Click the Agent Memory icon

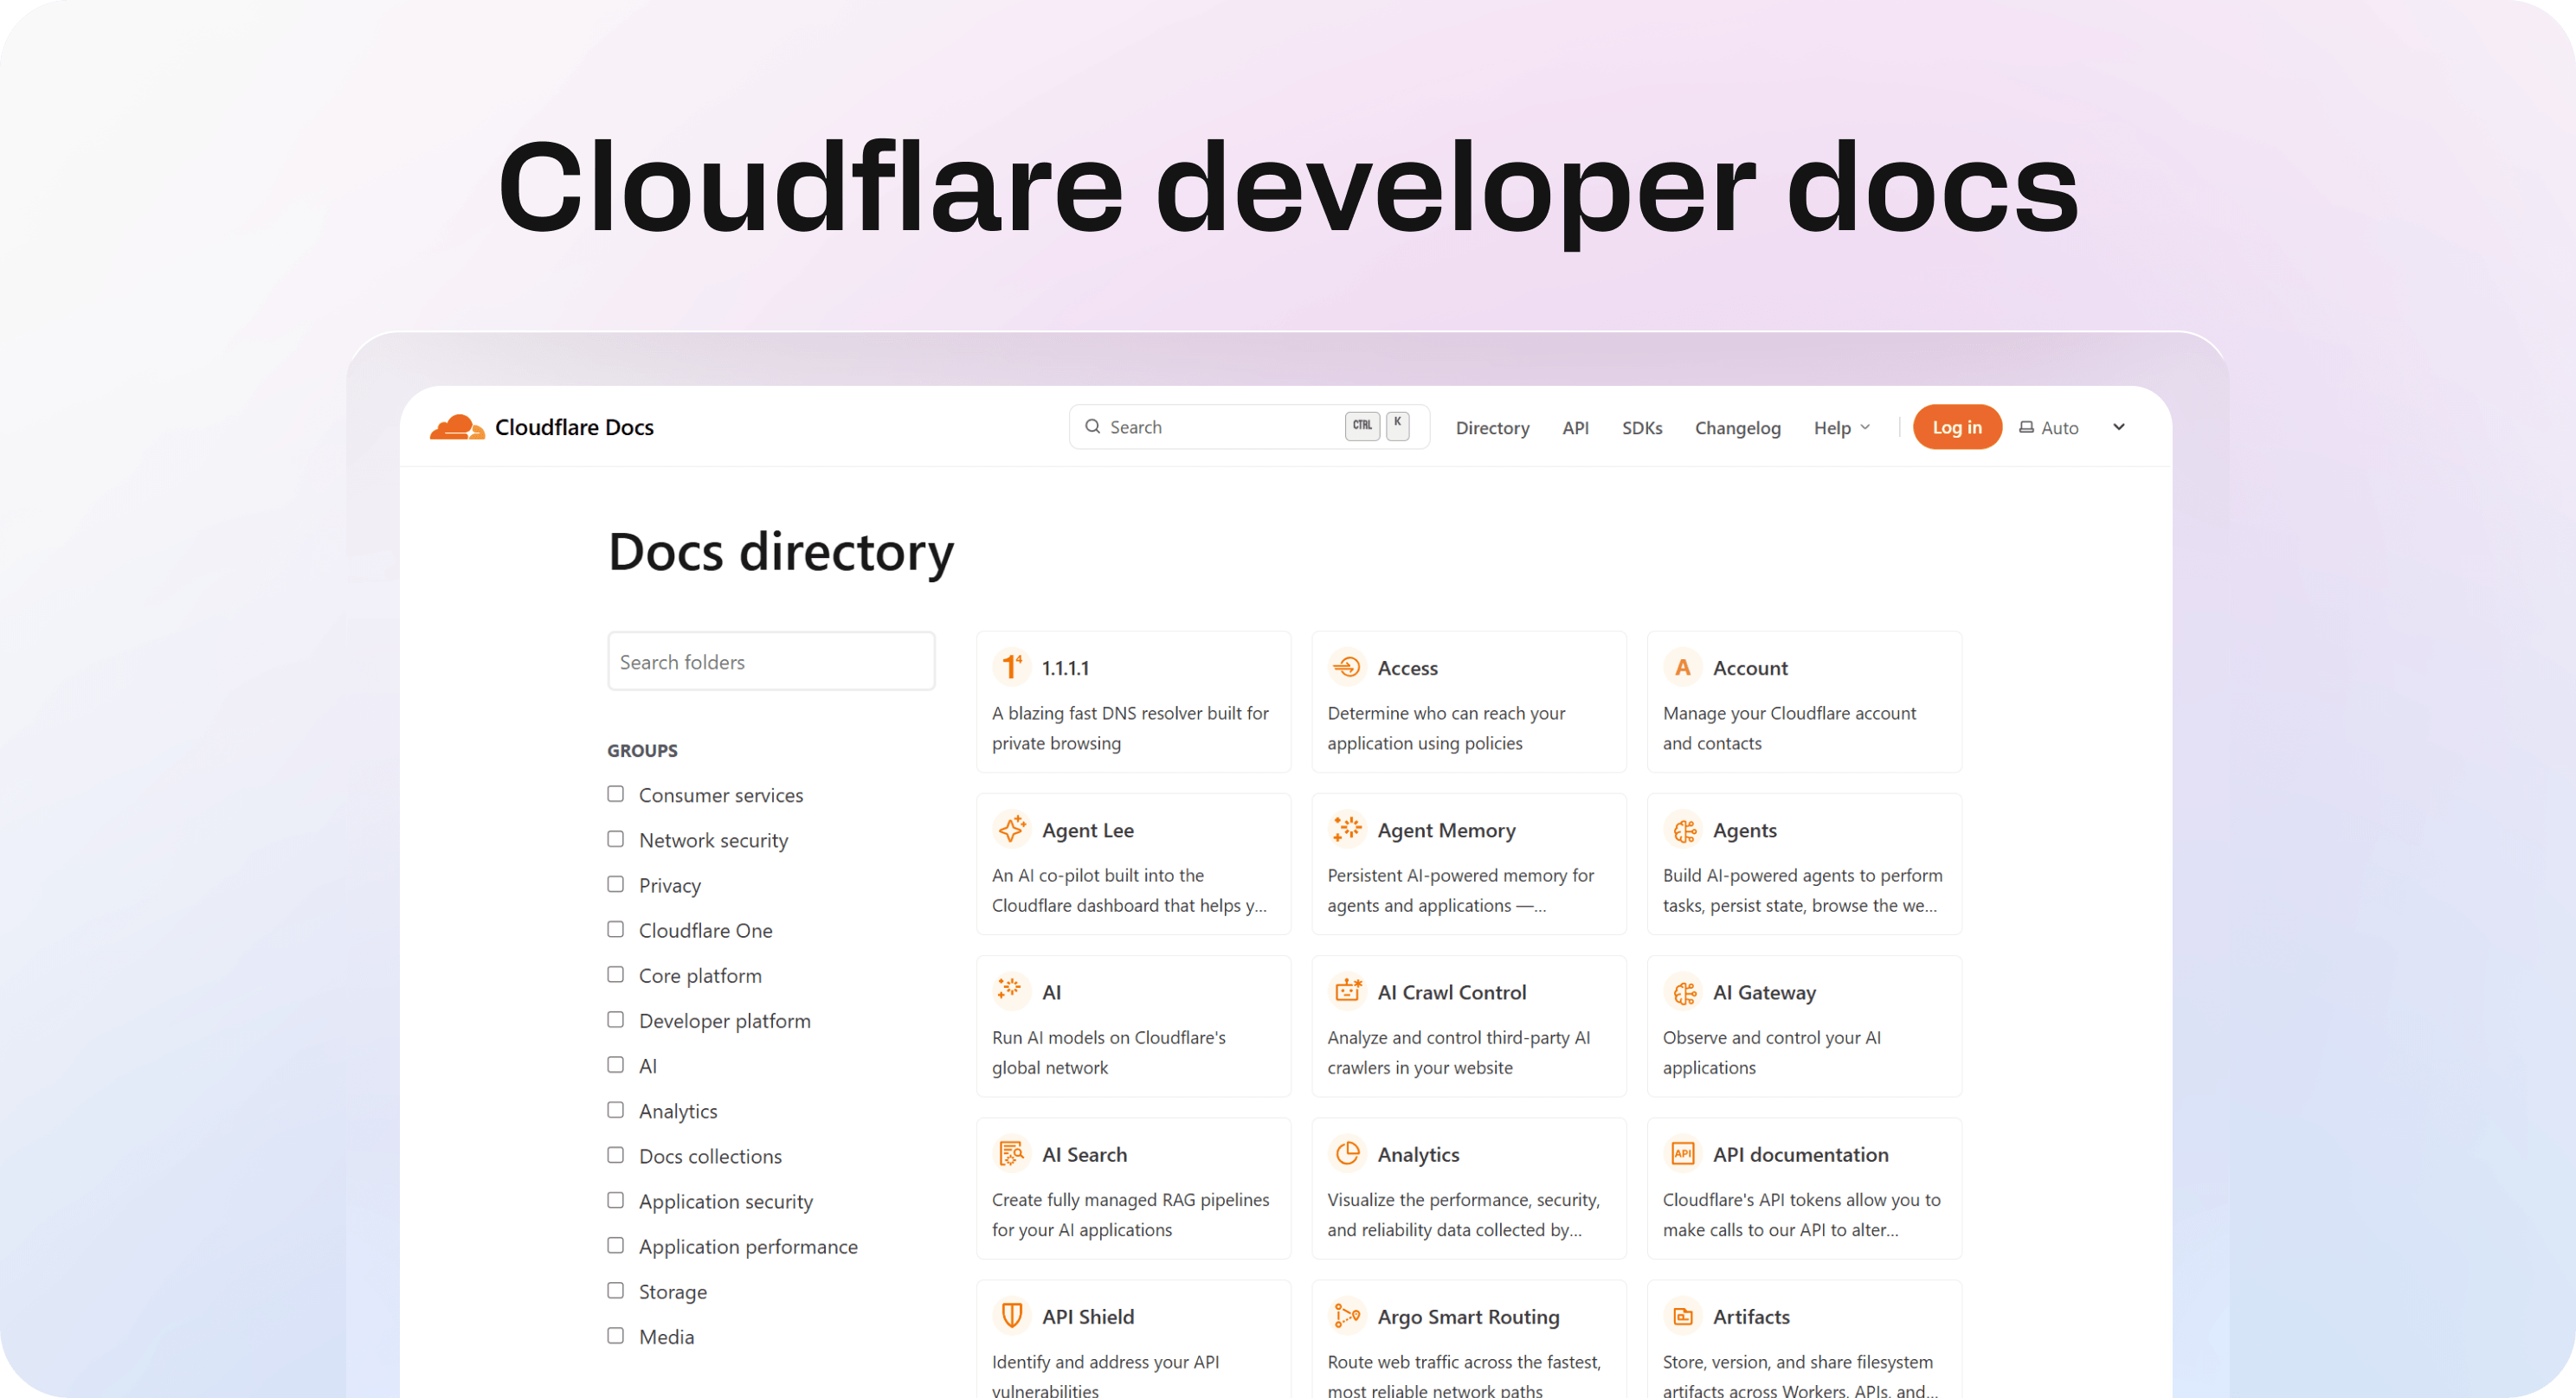click(1347, 830)
